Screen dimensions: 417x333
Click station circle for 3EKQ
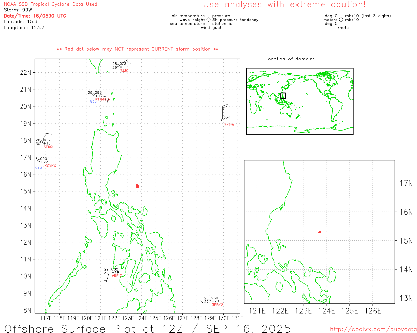(42, 142)
